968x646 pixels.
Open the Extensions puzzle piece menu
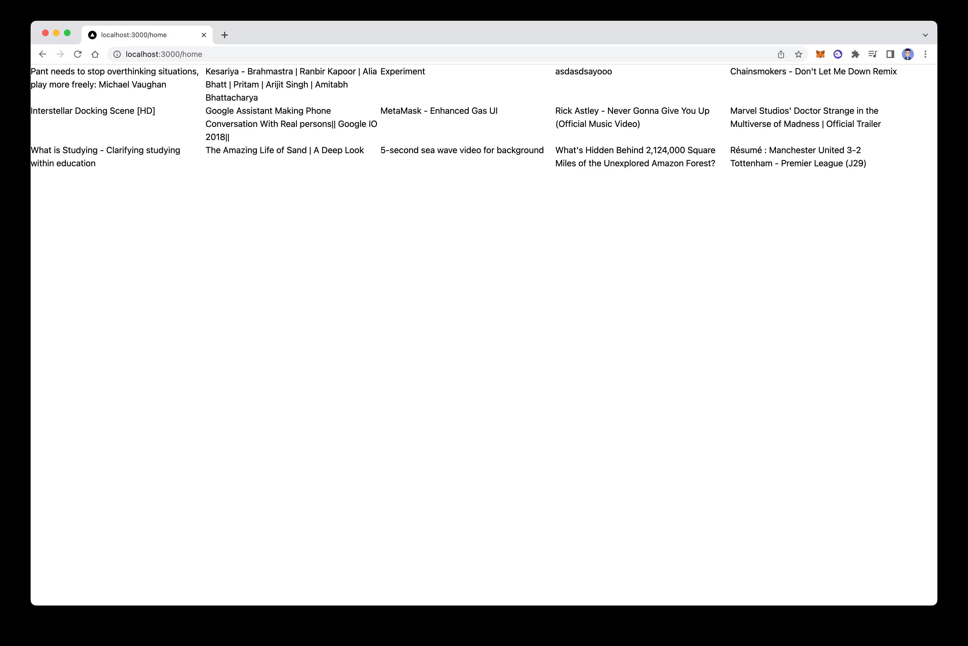click(855, 54)
